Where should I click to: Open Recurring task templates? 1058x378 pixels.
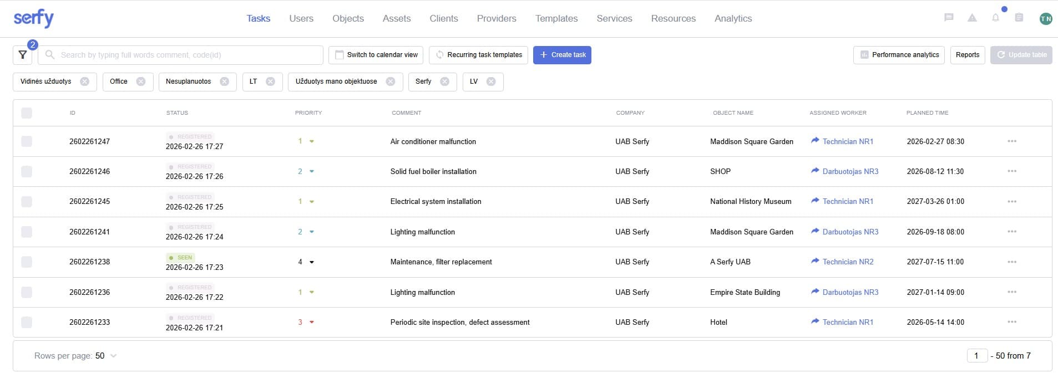click(x=478, y=55)
